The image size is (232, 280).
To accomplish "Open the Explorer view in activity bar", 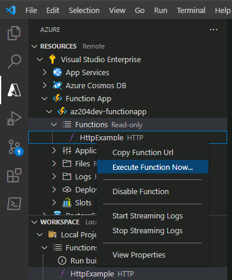I will [14, 33].
